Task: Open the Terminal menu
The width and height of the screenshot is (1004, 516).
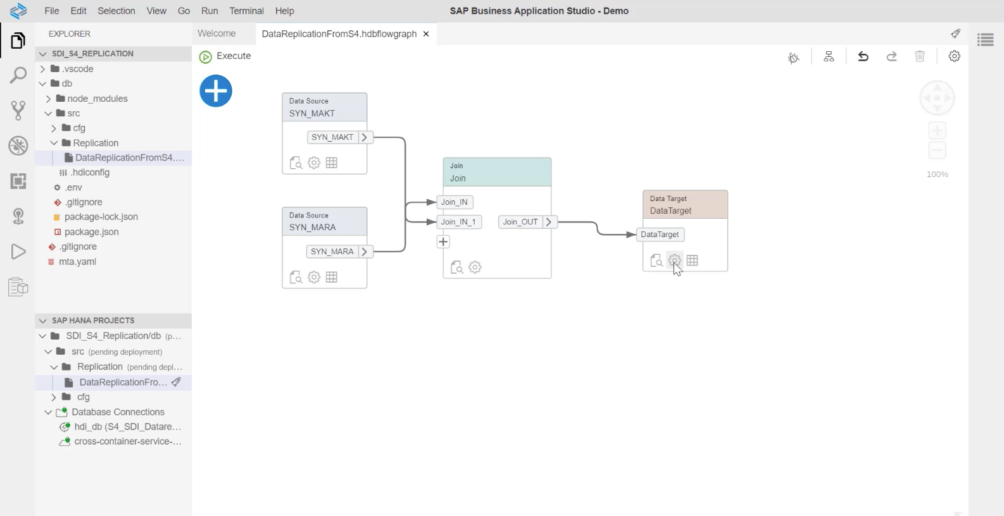Action: [x=246, y=11]
